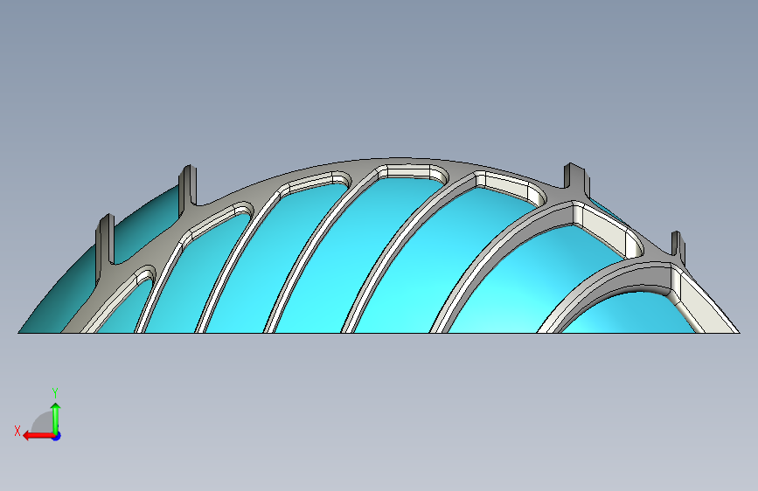Click the red "X" axis label
The height and width of the screenshot is (491, 758).
17,431
